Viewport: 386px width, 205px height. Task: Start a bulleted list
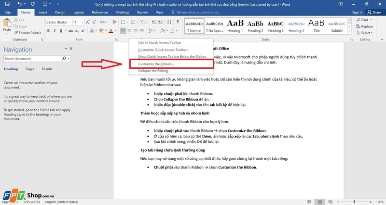tap(123, 22)
